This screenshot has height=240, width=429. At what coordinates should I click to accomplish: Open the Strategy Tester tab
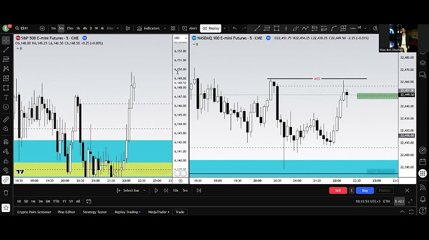click(95, 212)
